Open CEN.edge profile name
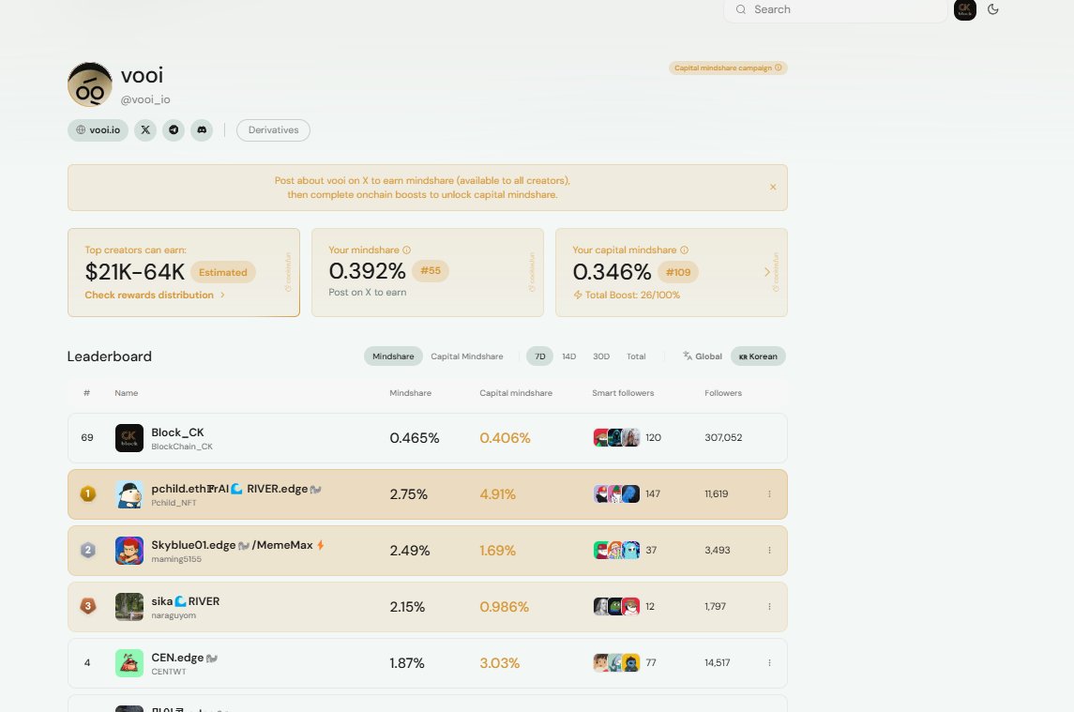Screen dimensions: 1074x712 [x=184, y=658]
